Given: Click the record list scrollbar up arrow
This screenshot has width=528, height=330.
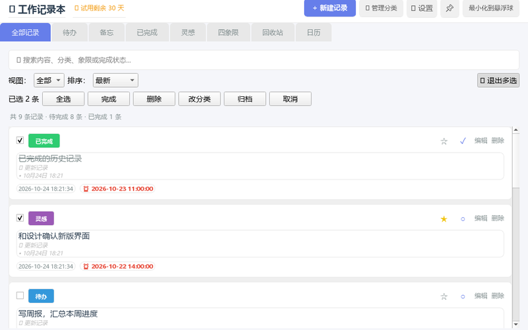Looking at the screenshot, I should click(x=516, y=130).
